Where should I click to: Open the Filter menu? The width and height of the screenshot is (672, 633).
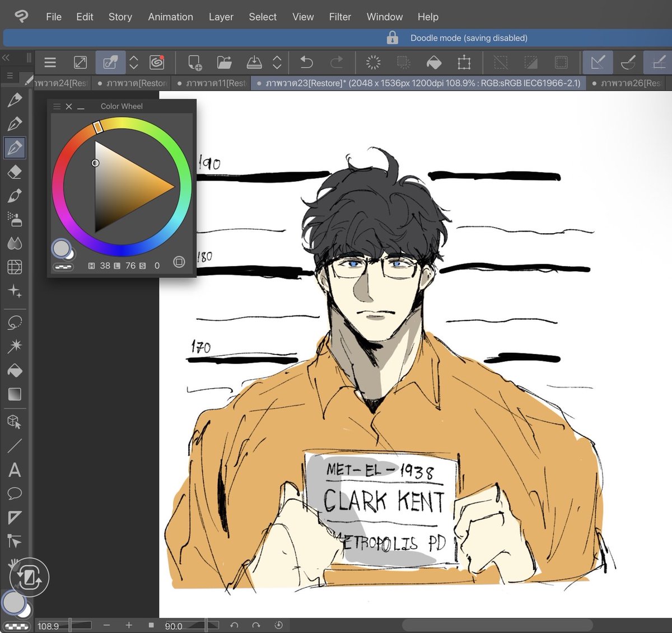(340, 17)
